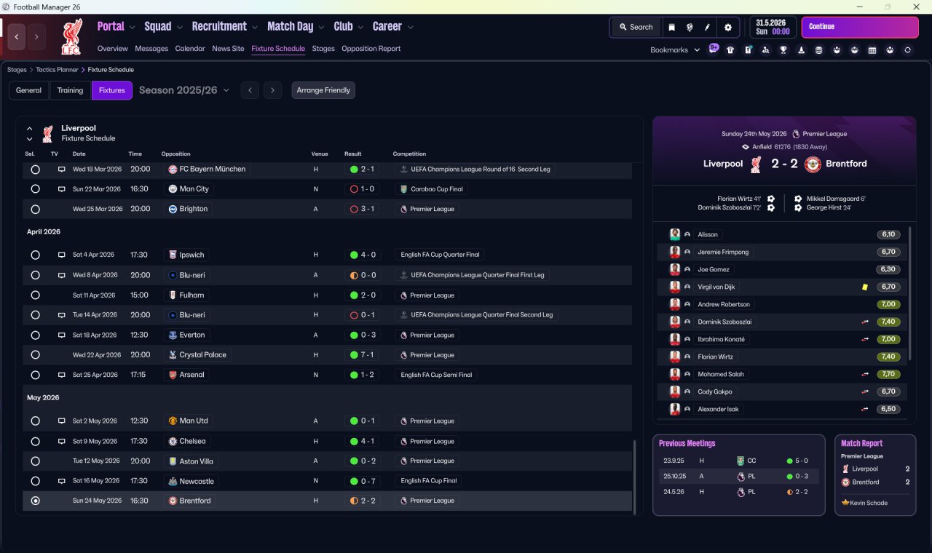Open the News Site tab
Viewport: 932px width, 553px height.
(228, 49)
